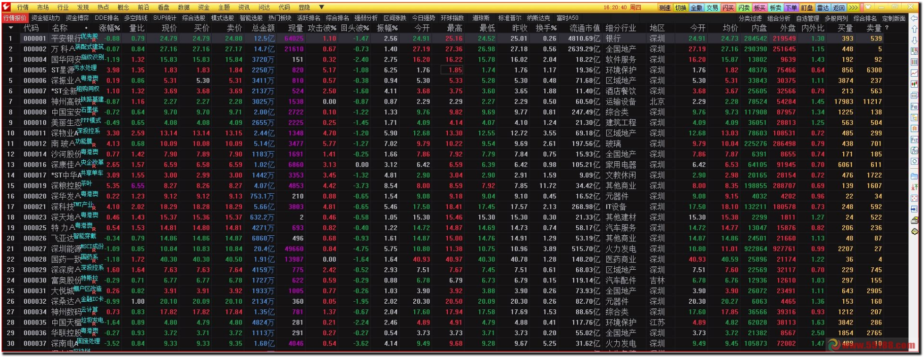Open the candlestick chart icon in sidebar
This screenshot has height=357, width=924.
point(914,84)
